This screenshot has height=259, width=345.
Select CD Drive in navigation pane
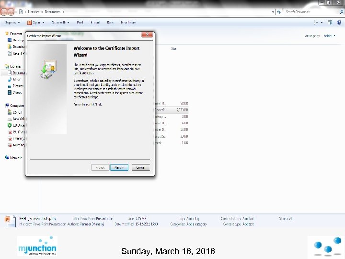(19, 125)
